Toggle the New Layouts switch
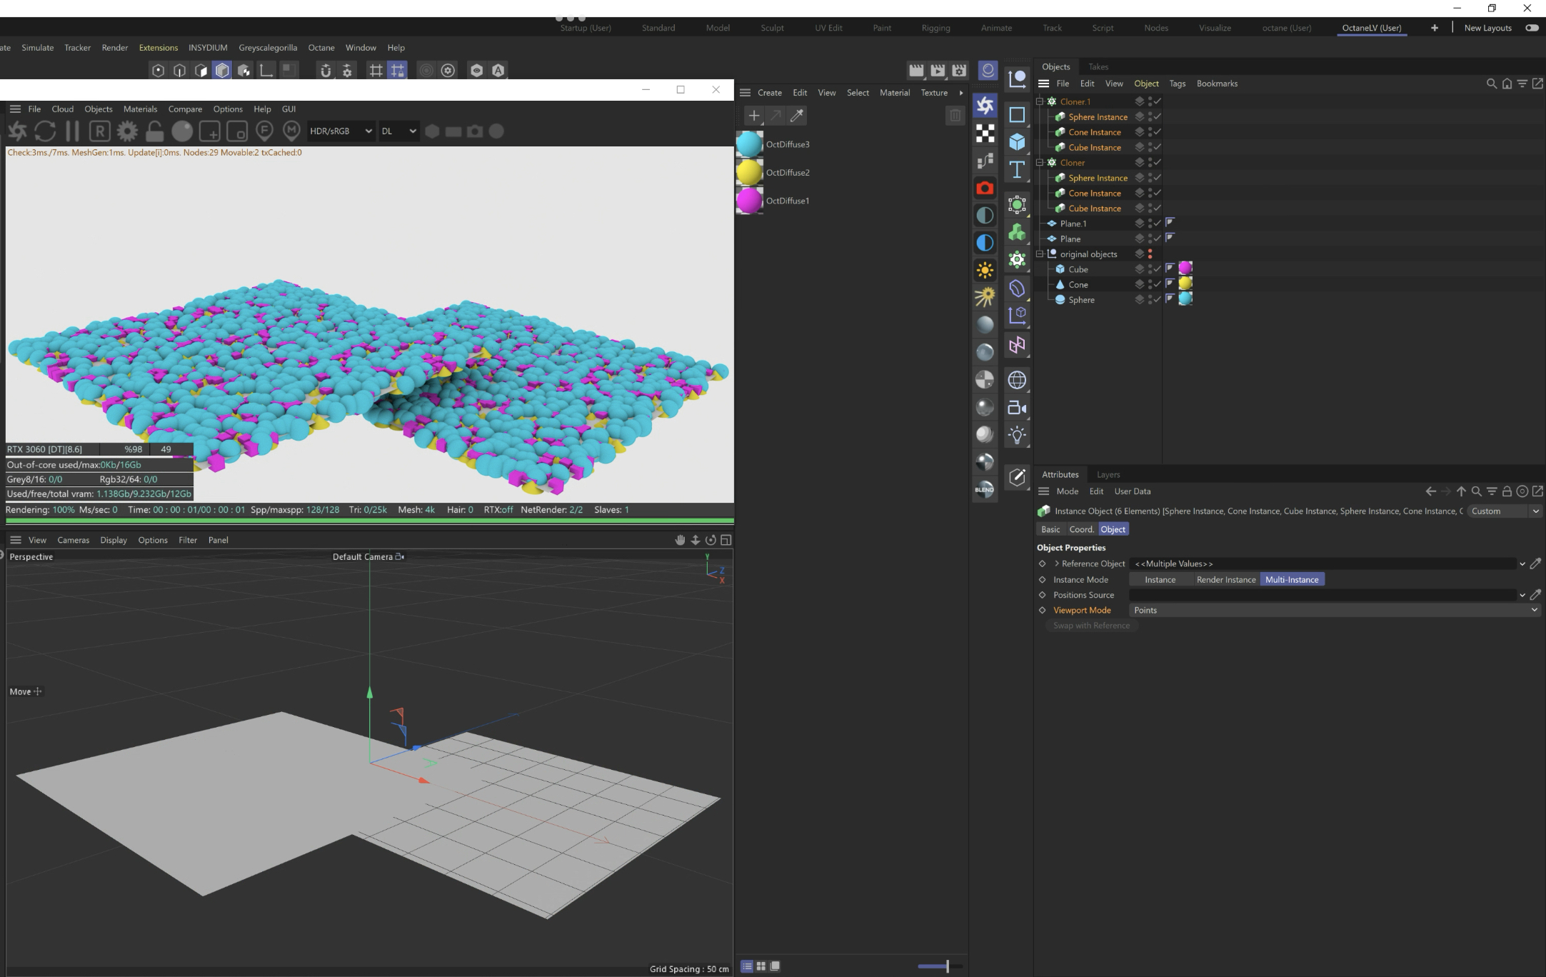The height and width of the screenshot is (977, 1546). pyautogui.click(x=1531, y=28)
